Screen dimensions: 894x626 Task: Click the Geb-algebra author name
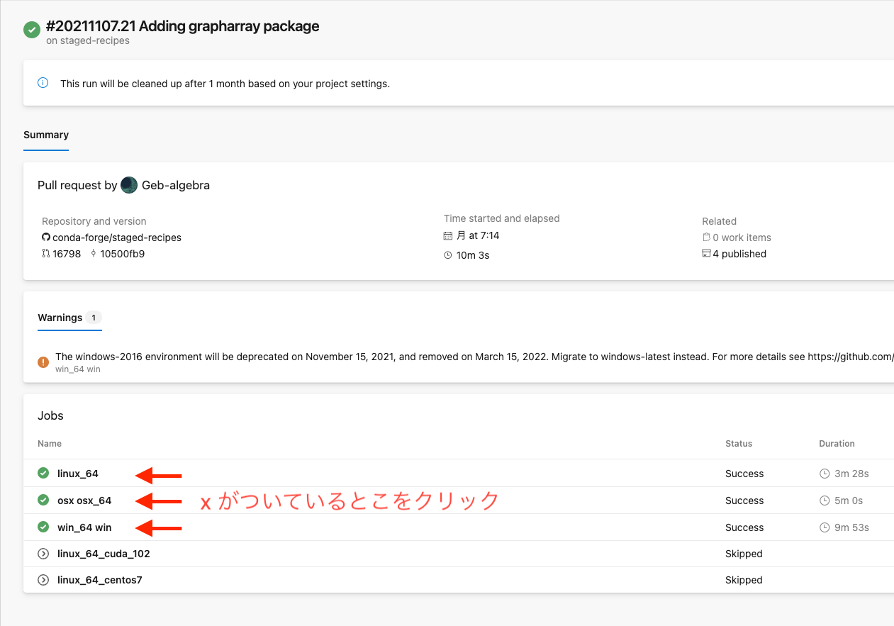(176, 185)
